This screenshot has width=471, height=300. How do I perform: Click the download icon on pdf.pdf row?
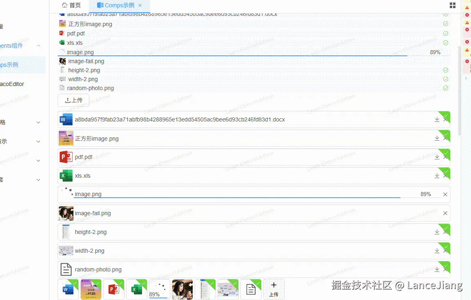(x=437, y=157)
